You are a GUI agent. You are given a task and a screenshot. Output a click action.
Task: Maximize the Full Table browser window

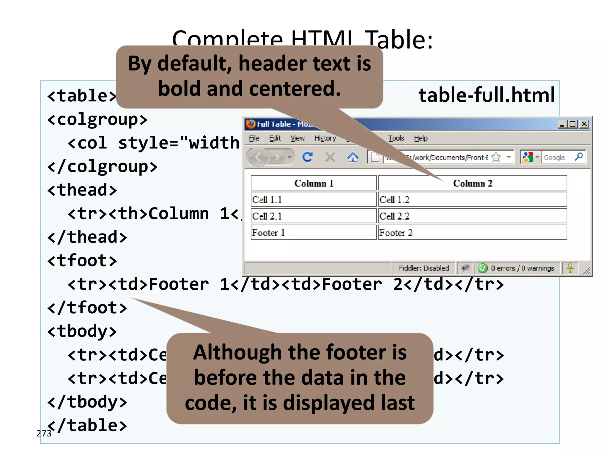click(x=573, y=124)
